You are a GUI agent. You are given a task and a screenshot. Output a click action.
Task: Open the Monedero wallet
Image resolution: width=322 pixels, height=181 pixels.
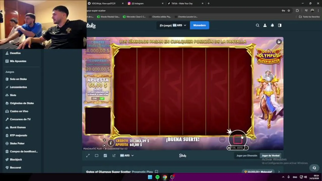200,25
